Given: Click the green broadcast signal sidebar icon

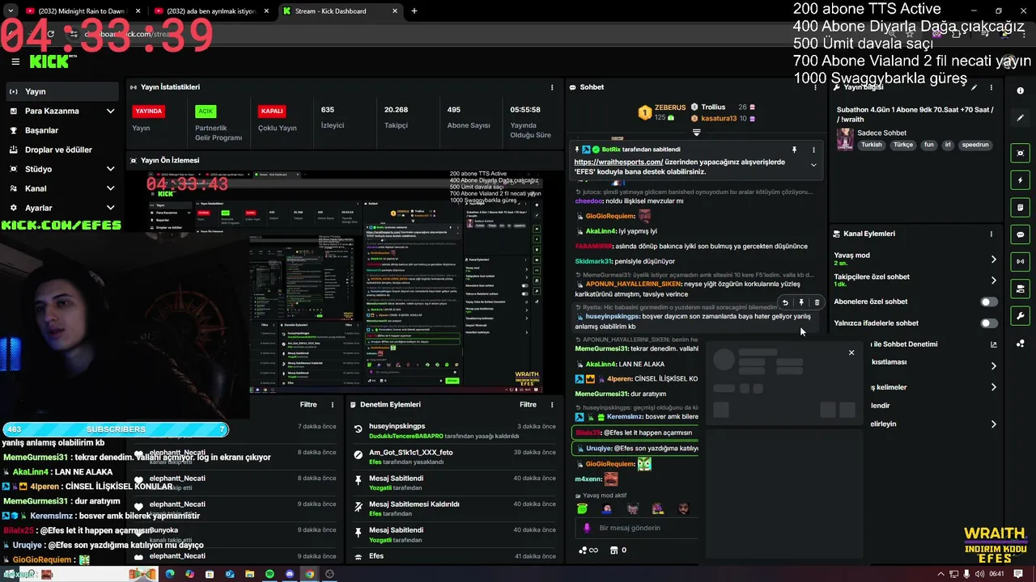Looking at the screenshot, I should pyautogui.click(x=1021, y=261).
